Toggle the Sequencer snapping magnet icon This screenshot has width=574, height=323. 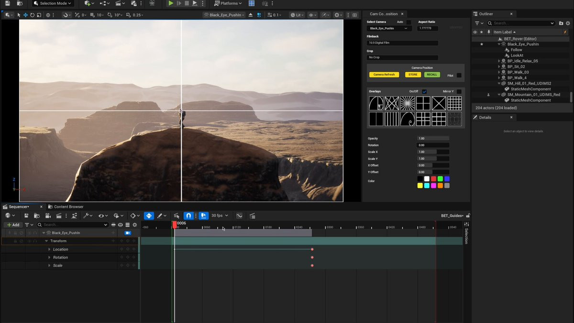188,216
